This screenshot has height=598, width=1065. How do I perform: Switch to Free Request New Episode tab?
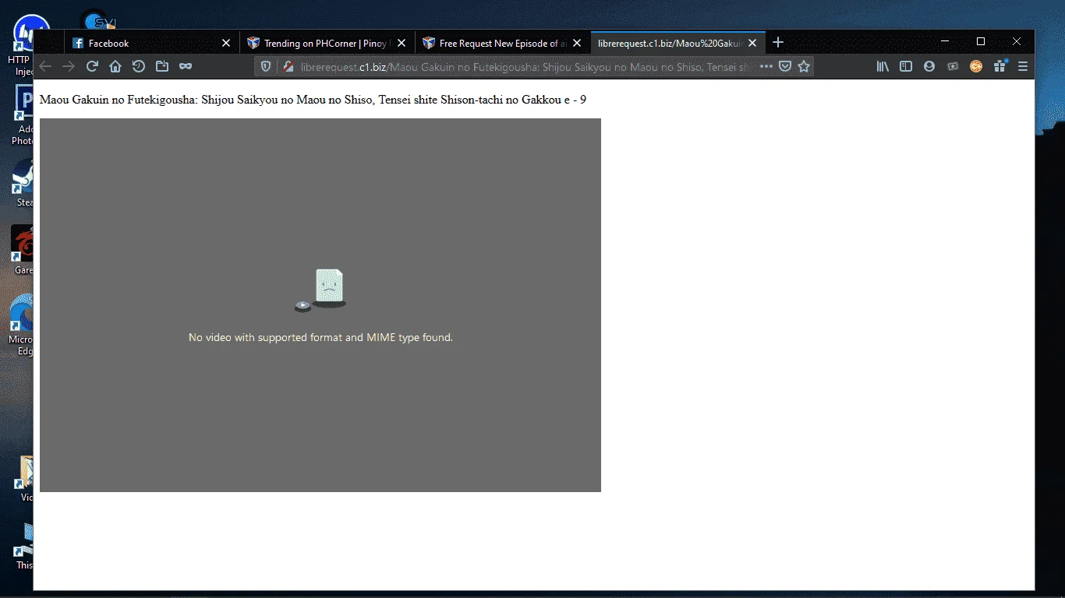[502, 44]
